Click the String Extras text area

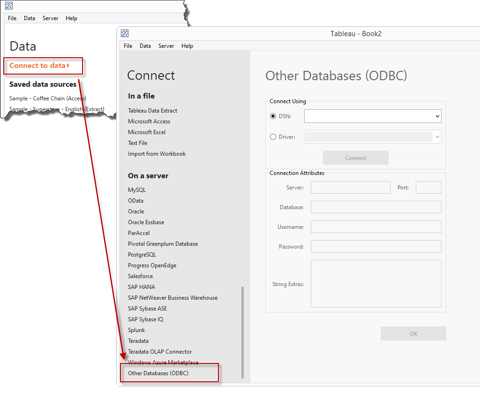click(376, 284)
